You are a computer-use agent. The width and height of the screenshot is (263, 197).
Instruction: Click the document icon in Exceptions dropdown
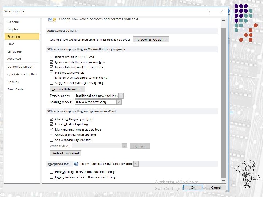point(76,163)
